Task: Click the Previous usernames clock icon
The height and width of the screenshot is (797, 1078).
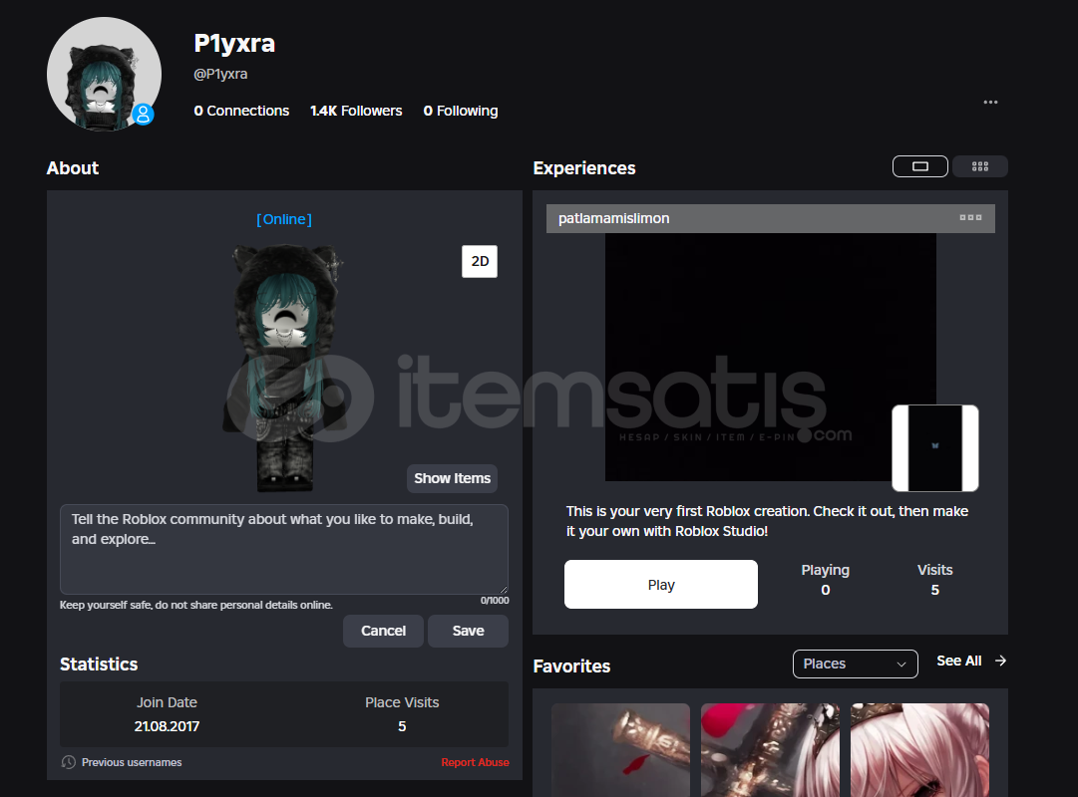Action: [68, 762]
